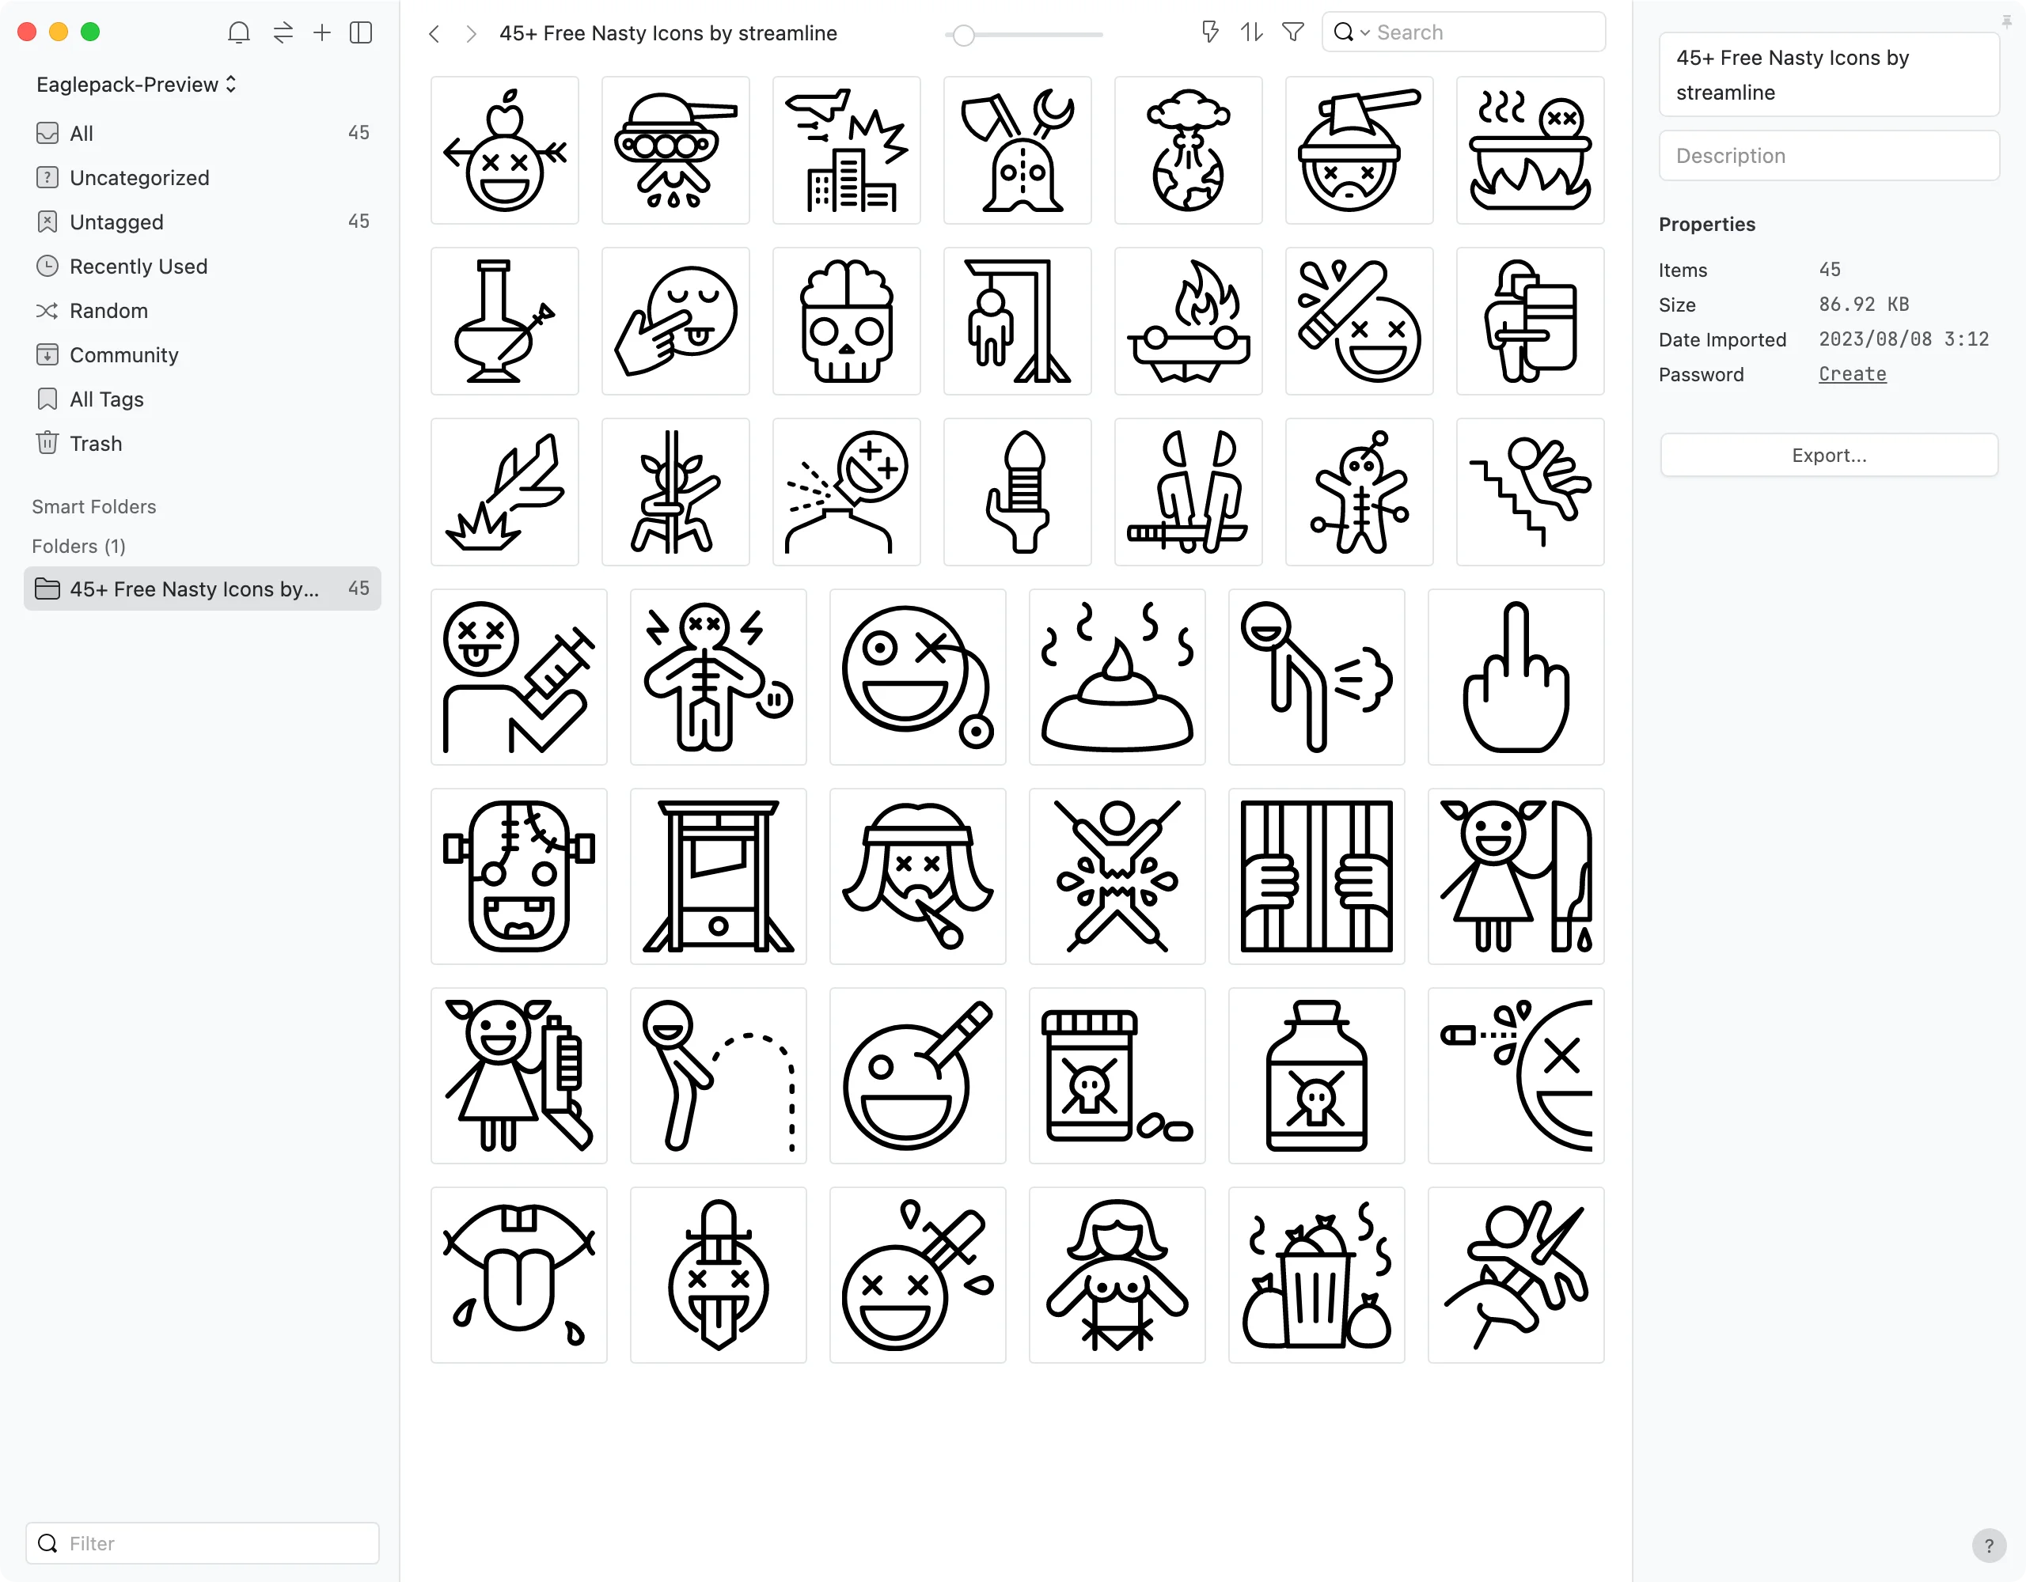This screenshot has width=2026, height=1582.
Task: Click the back navigation arrow
Action: 436,33
